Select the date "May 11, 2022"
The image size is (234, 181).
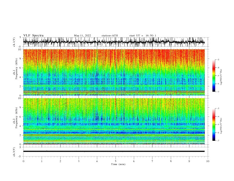point(82,35)
